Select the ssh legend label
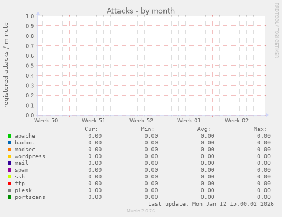The height and width of the screenshot is (217, 282). pos(20,177)
